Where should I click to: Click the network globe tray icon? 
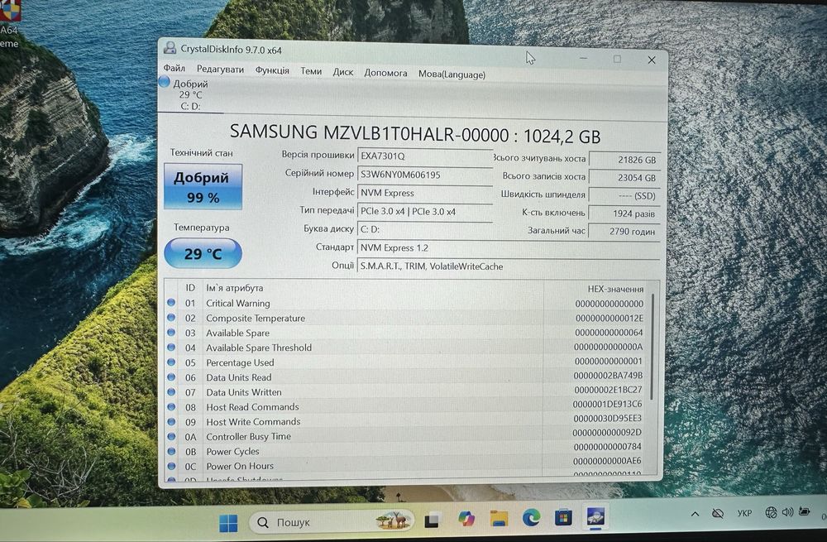[x=771, y=512]
